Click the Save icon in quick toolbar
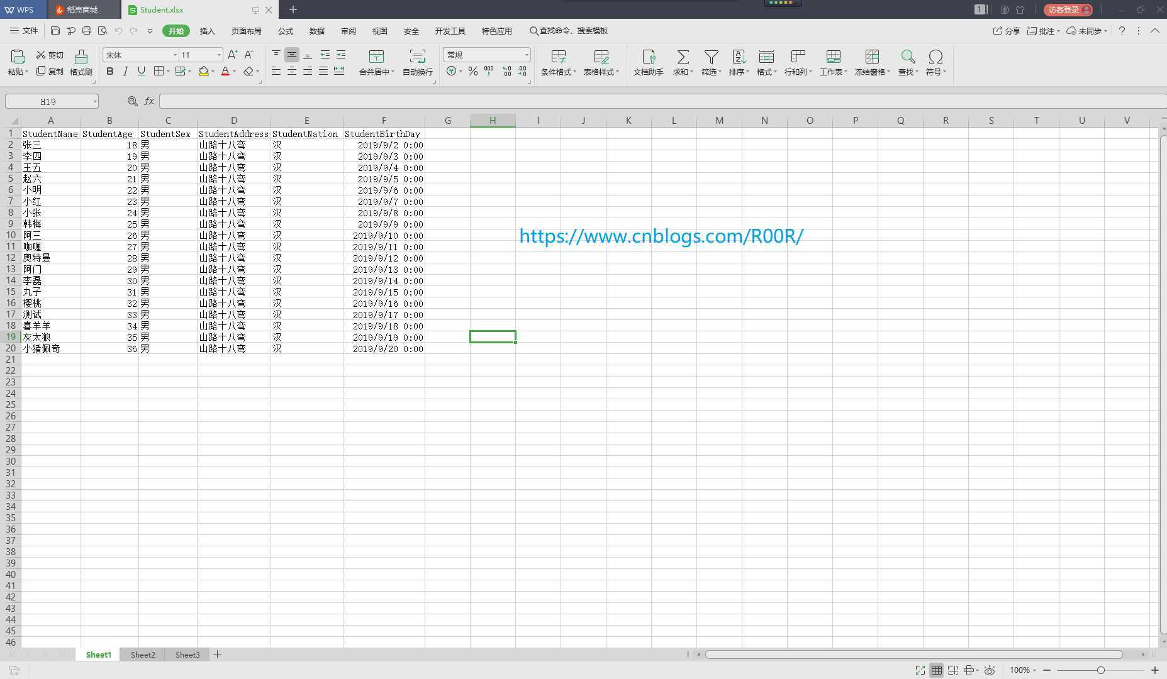 pyautogui.click(x=55, y=31)
